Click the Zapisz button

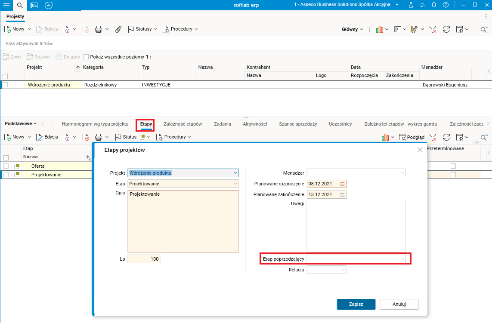(356, 304)
